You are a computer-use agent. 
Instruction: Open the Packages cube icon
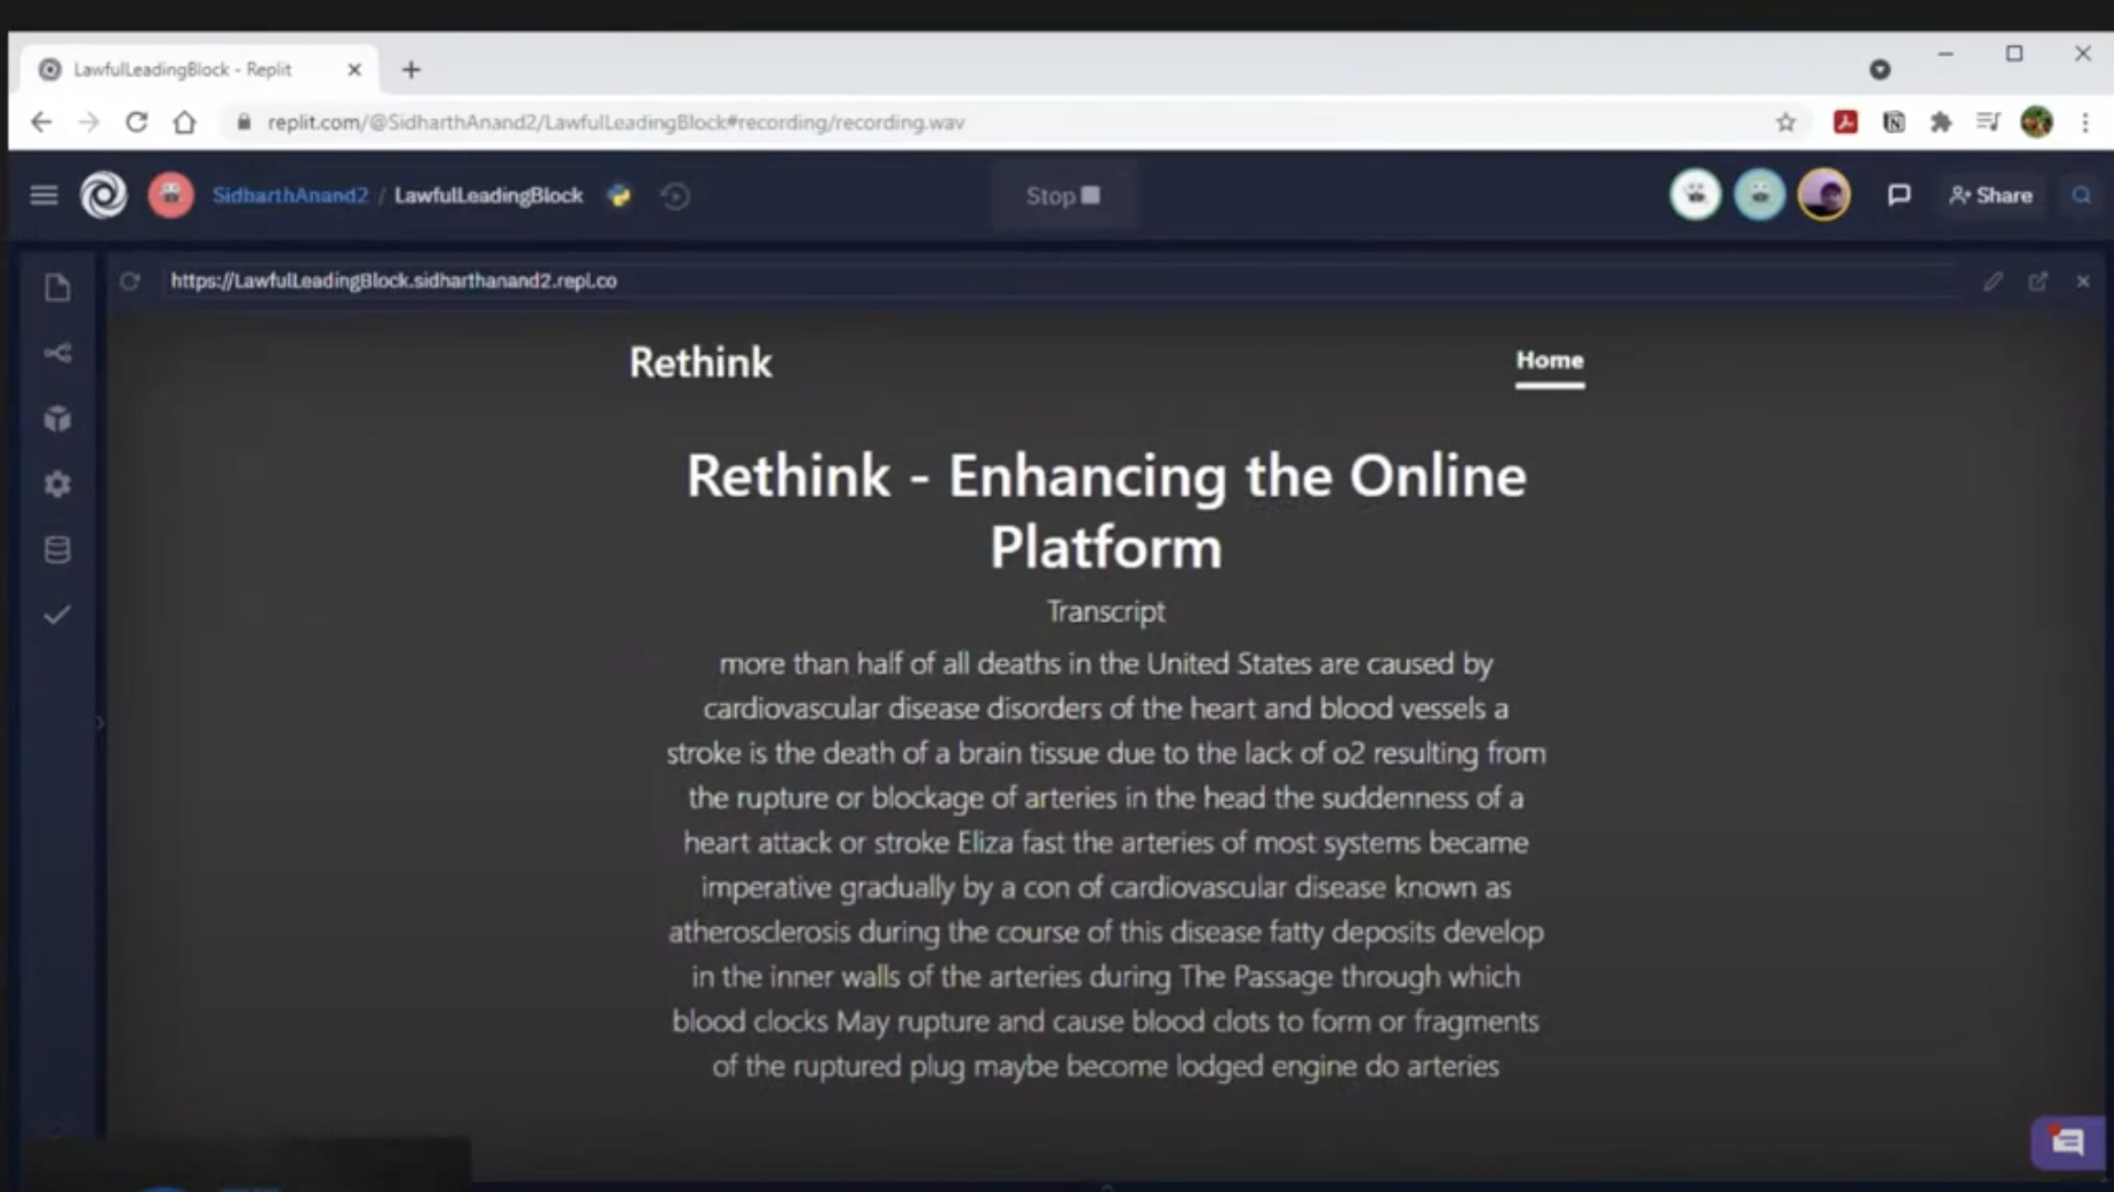(57, 419)
